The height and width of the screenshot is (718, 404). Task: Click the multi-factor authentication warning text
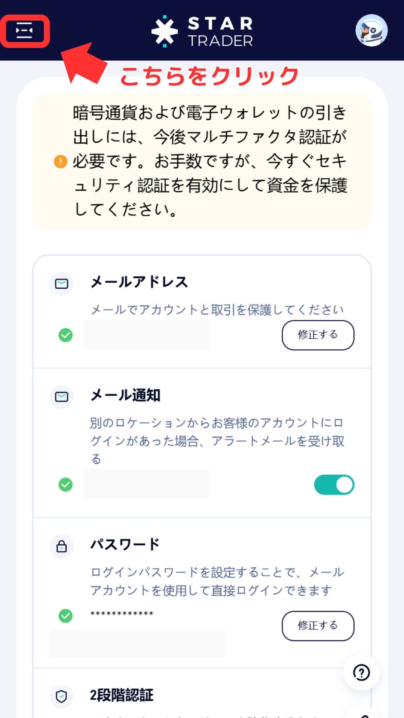coord(209,161)
